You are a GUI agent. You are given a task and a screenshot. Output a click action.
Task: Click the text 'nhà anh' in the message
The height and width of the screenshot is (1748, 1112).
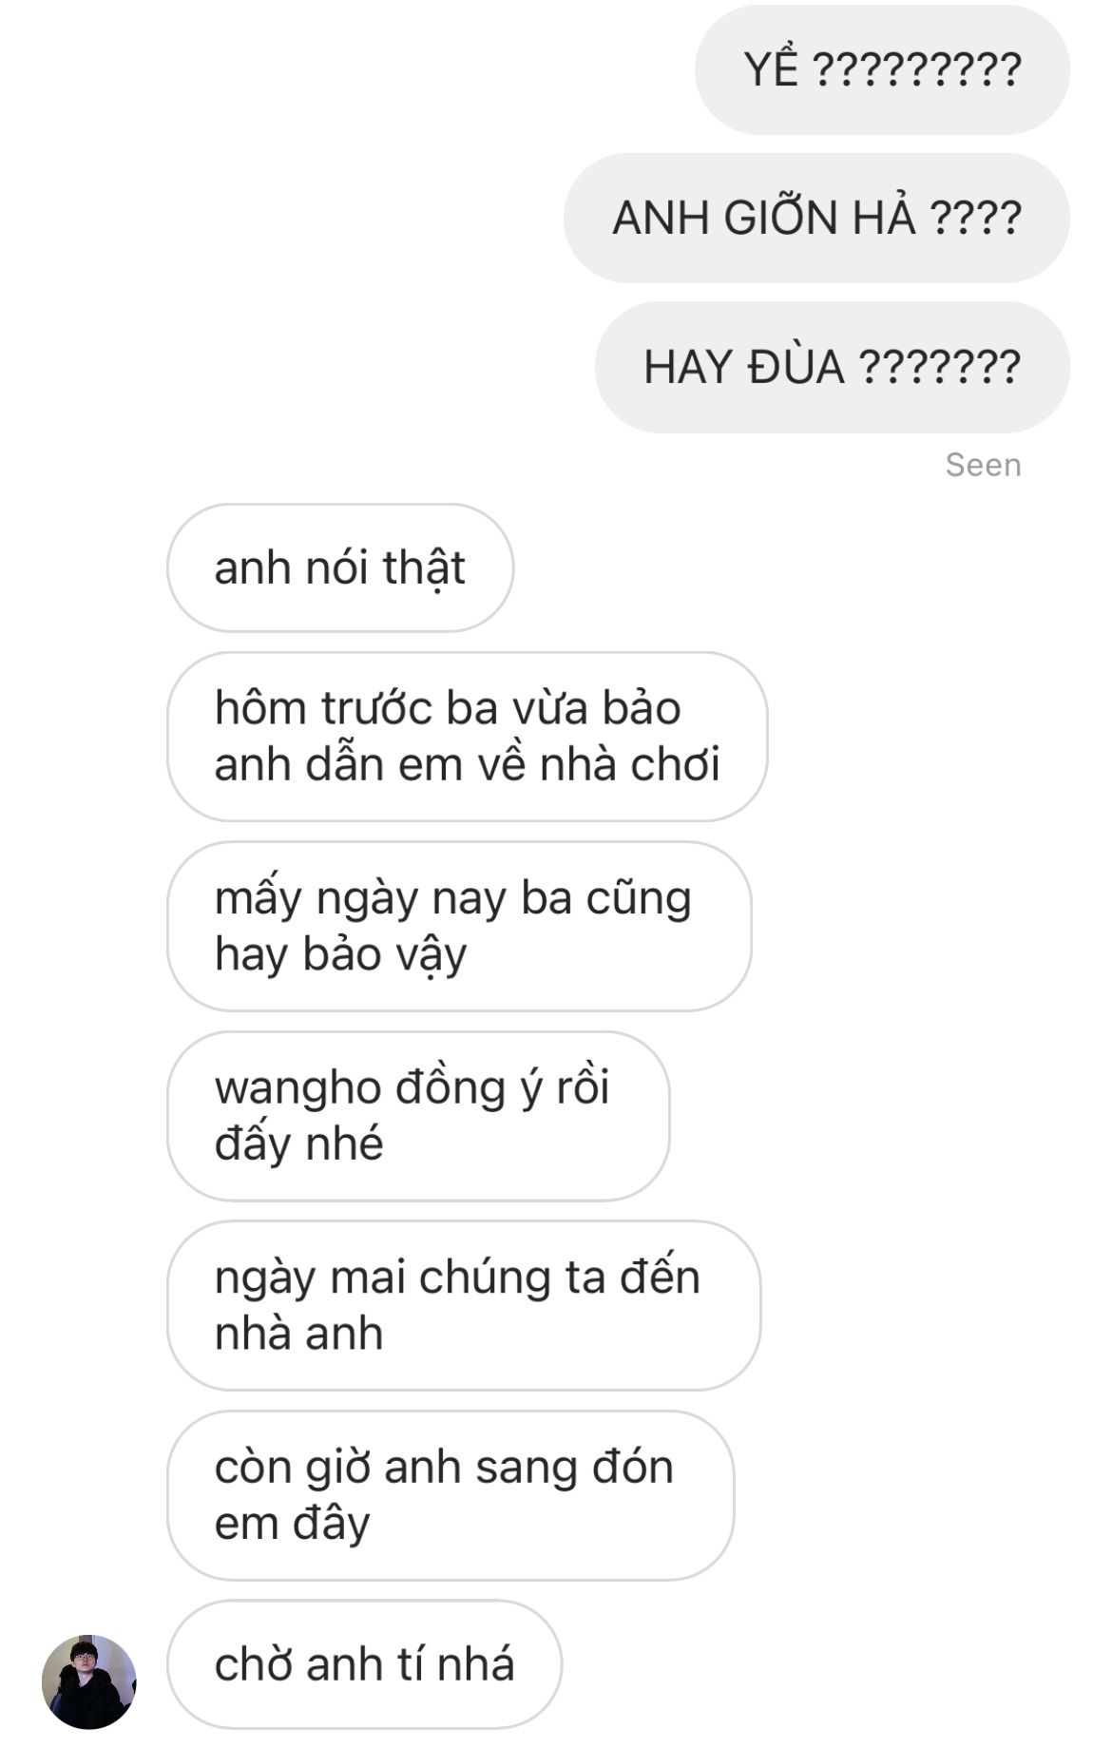(298, 1334)
